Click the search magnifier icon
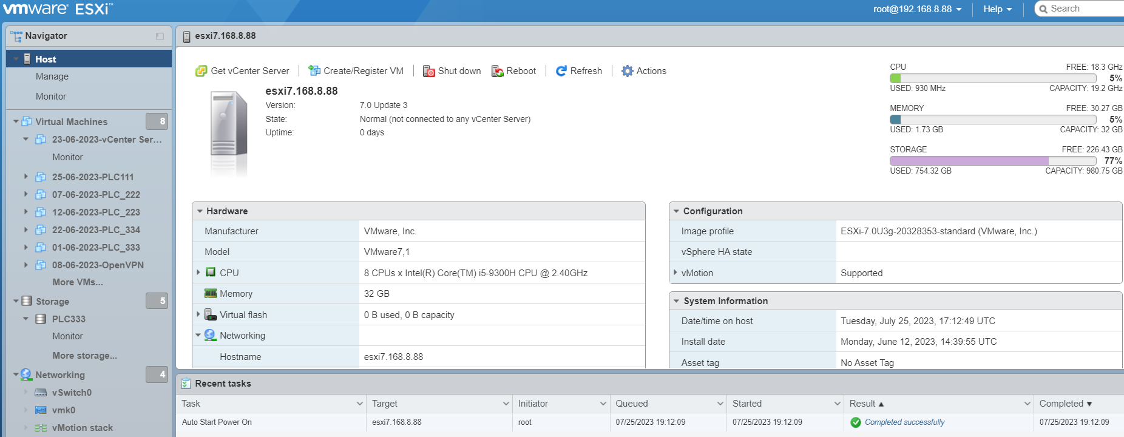The image size is (1124, 437). 1043,9
